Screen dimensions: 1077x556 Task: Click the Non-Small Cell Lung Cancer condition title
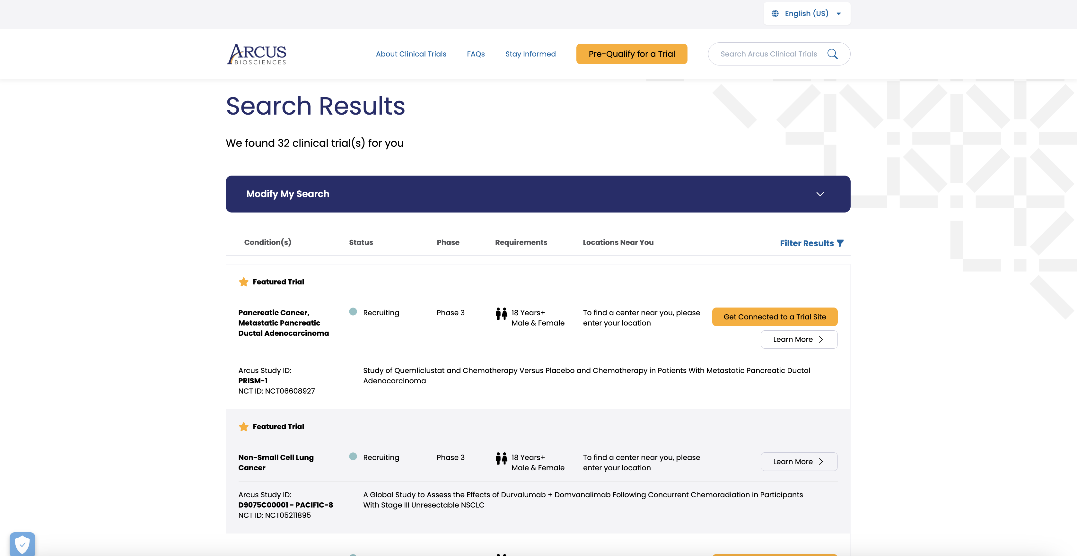point(276,462)
